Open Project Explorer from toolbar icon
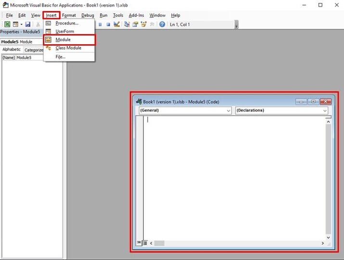 click(x=127, y=25)
